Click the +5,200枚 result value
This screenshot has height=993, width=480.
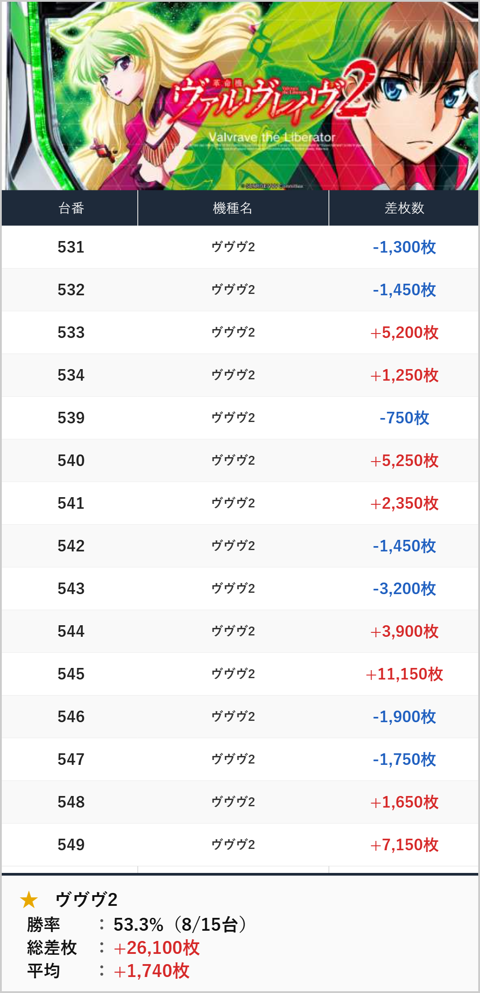point(404,333)
